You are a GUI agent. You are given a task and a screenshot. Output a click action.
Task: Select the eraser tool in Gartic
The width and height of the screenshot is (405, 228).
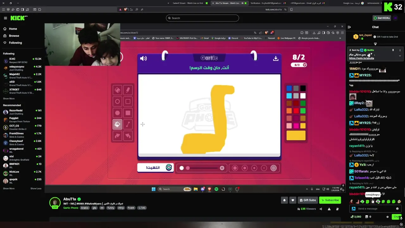(117, 90)
